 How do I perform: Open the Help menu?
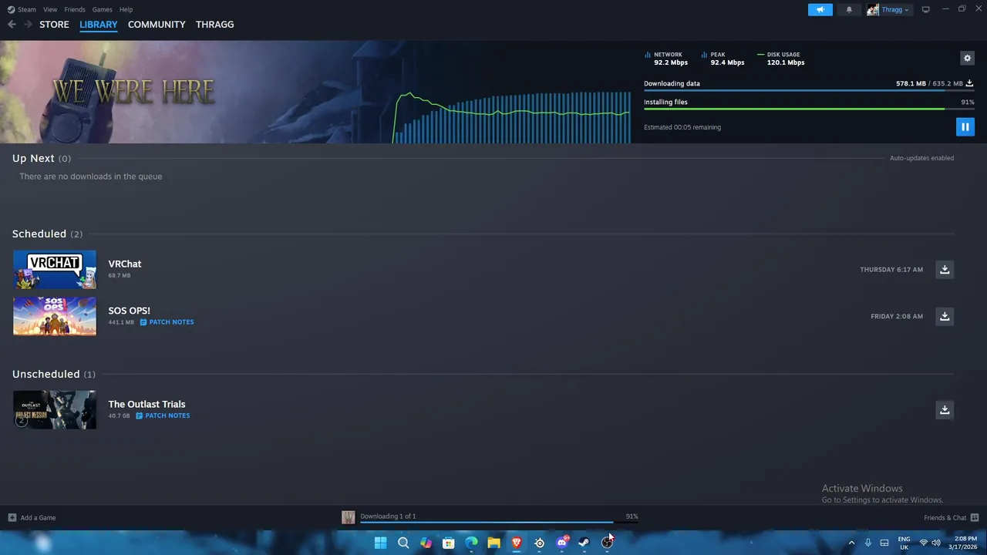tap(126, 9)
